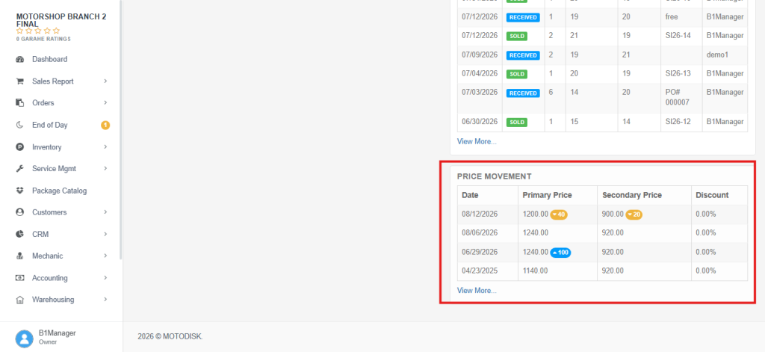The height and width of the screenshot is (352, 765).
Task: Click the Sales Report cart icon
Action: pyautogui.click(x=20, y=81)
